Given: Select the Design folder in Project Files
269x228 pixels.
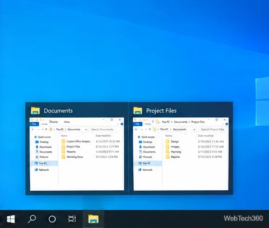Looking at the screenshot, I should pyautogui.click(x=172, y=141).
